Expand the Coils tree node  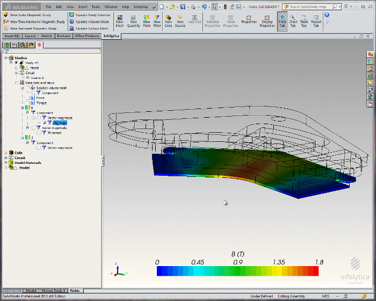tap(5, 153)
